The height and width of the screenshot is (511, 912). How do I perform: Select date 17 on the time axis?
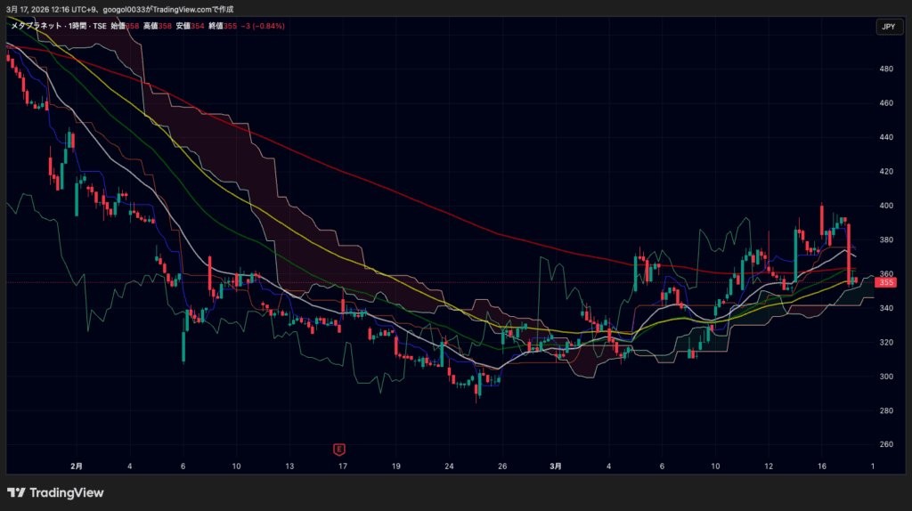[342, 466]
